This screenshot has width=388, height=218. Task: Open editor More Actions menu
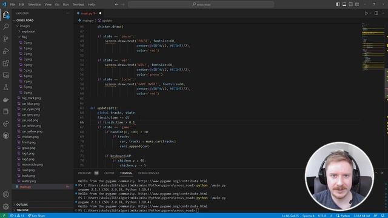[383, 13]
